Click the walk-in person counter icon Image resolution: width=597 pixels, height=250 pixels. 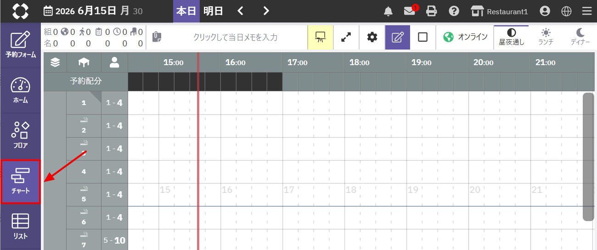click(x=82, y=32)
